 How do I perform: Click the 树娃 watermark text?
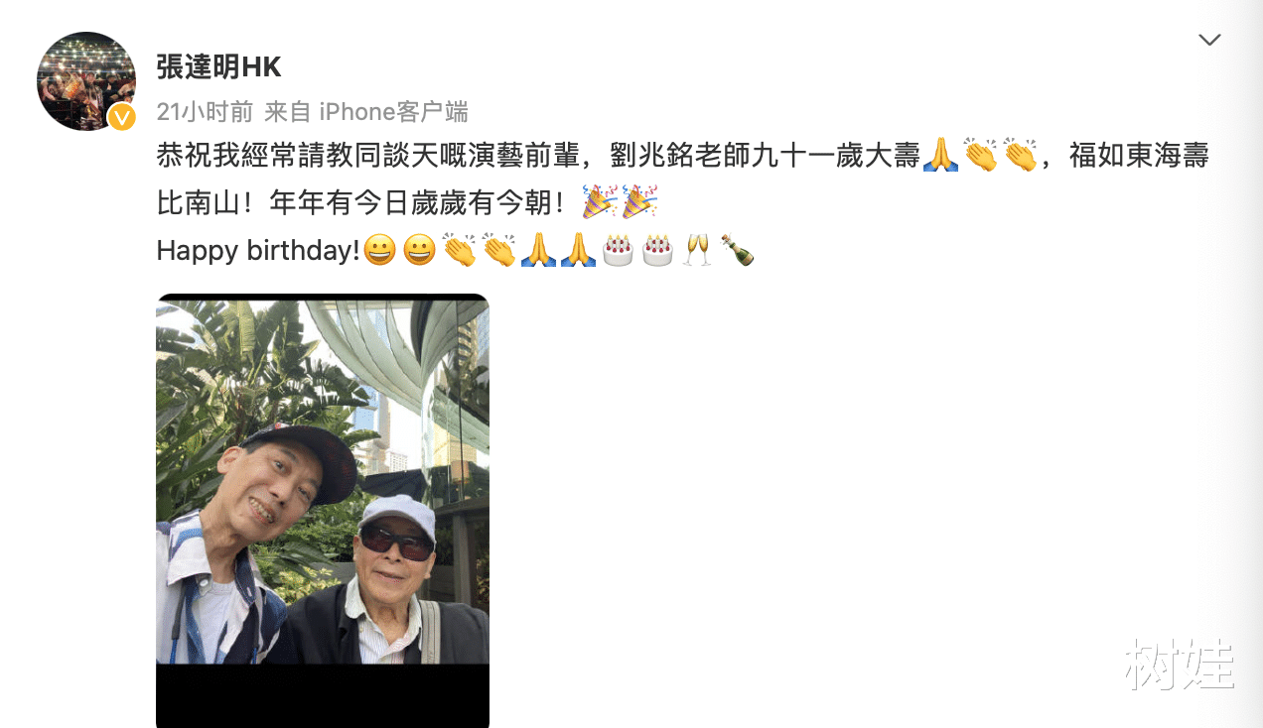coord(1180,664)
